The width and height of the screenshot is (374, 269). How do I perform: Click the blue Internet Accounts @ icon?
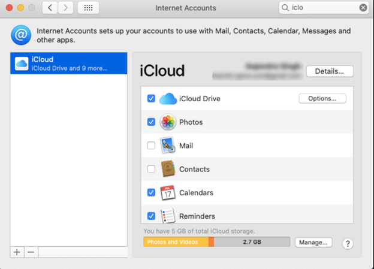pos(21,35)
